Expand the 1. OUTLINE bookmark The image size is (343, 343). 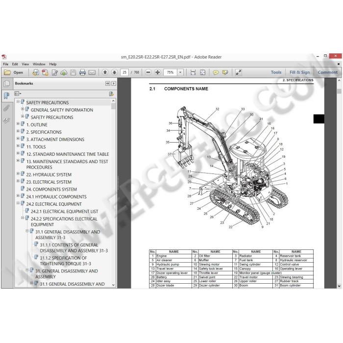coord(18,123)
